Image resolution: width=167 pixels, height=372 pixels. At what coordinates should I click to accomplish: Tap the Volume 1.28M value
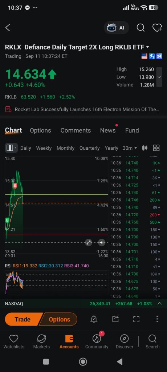147,85
